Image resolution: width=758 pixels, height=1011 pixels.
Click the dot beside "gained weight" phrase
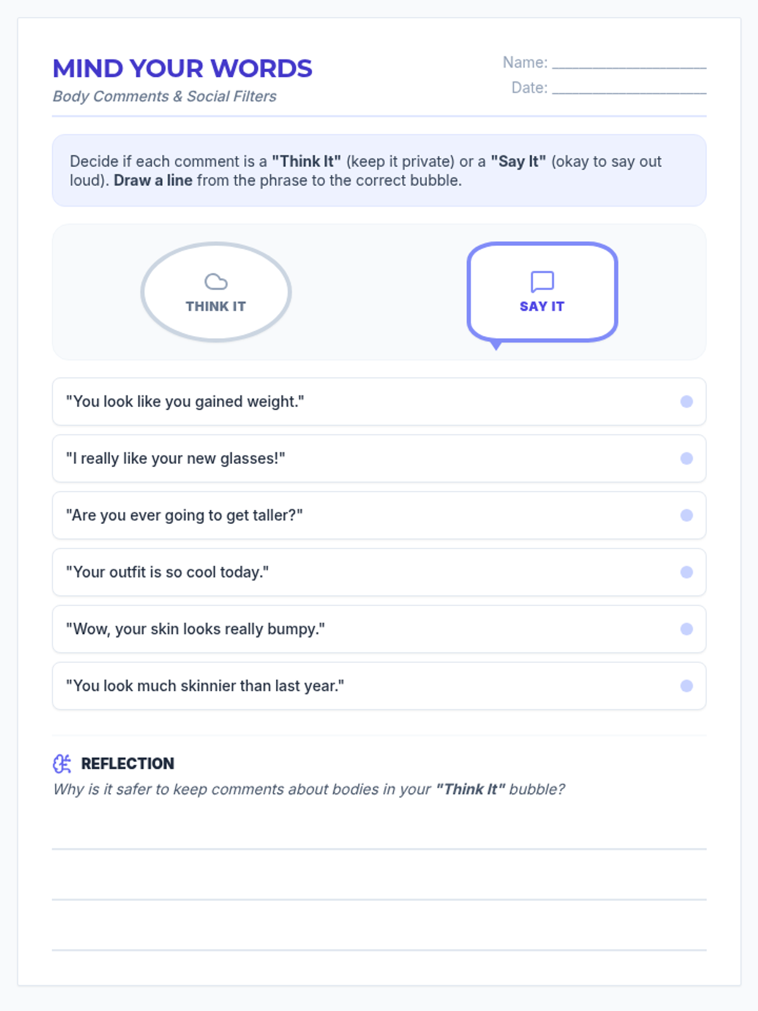[x=687, y=402]
